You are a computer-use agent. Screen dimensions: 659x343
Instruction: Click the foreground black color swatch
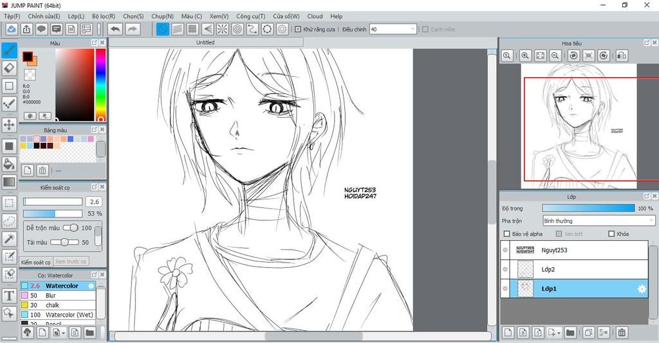[x=28, y=57]
